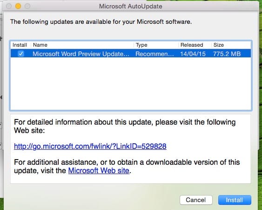Click the greyed-out close window button
This screenshot has width=262, height=210.
coord(9,6)
